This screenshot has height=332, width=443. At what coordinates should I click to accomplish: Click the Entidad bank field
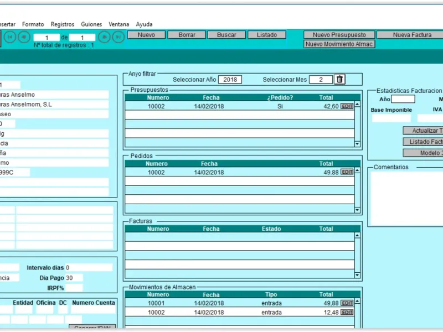click(24, 310)
